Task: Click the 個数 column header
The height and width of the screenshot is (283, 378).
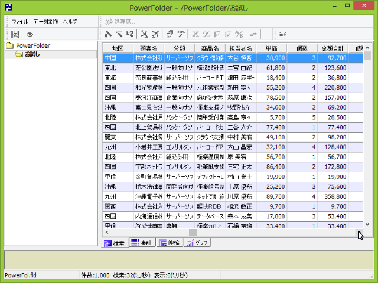Action: pyautogui.click(x=302, y=48)
